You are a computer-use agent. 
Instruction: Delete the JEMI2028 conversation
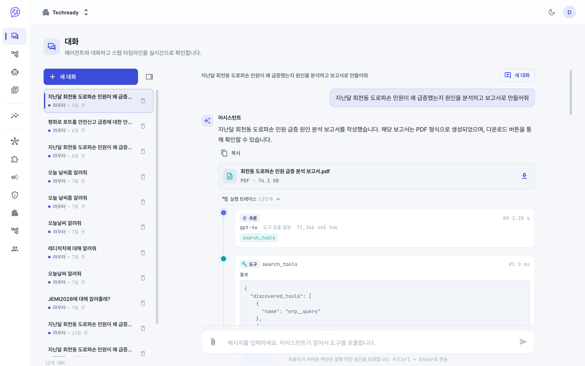[143, 303]
